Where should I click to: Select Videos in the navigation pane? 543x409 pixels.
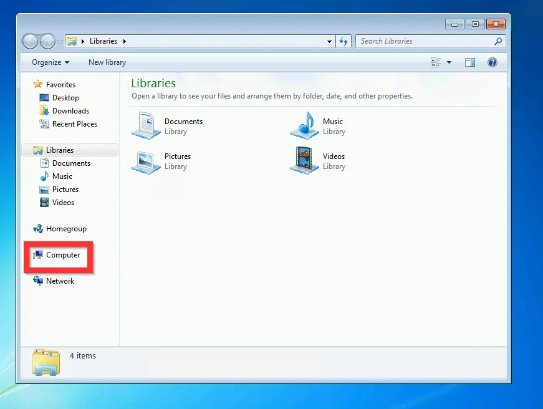pyautogui.click(x=63, y=203)
